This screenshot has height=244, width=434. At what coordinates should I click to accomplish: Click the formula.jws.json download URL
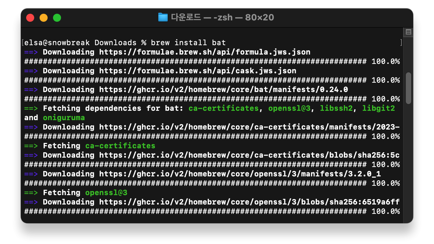click(x=205, y=52)
